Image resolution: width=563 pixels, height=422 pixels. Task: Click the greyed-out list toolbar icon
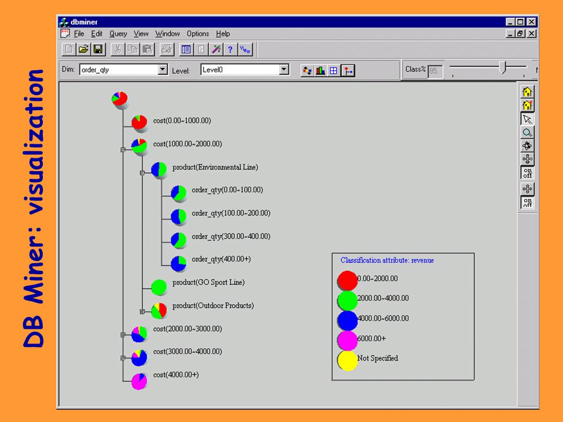[201, 49]
